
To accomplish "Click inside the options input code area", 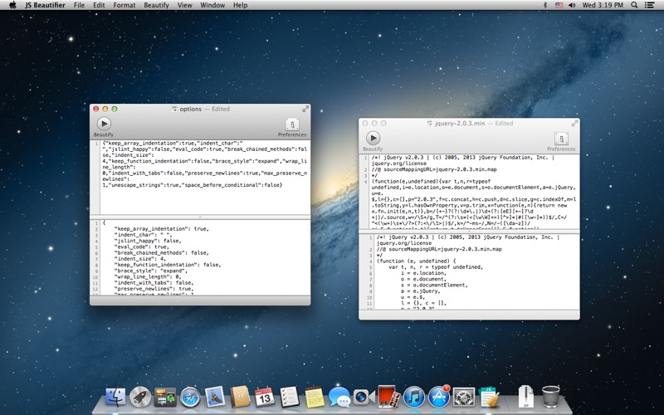I will click(x=205, y=177).
